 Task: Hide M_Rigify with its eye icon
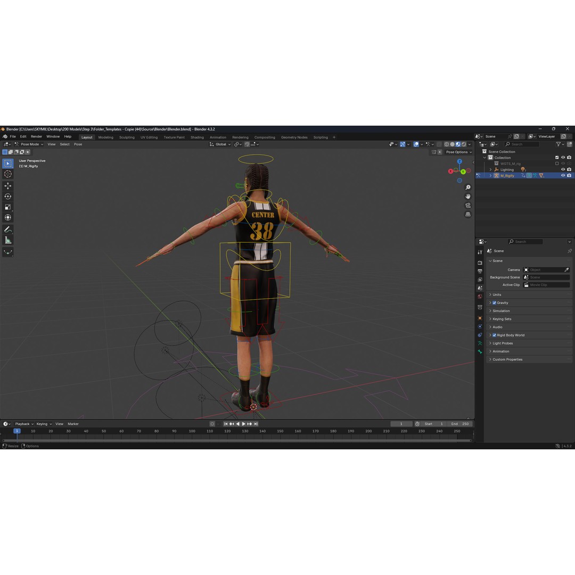pos(563,175)
